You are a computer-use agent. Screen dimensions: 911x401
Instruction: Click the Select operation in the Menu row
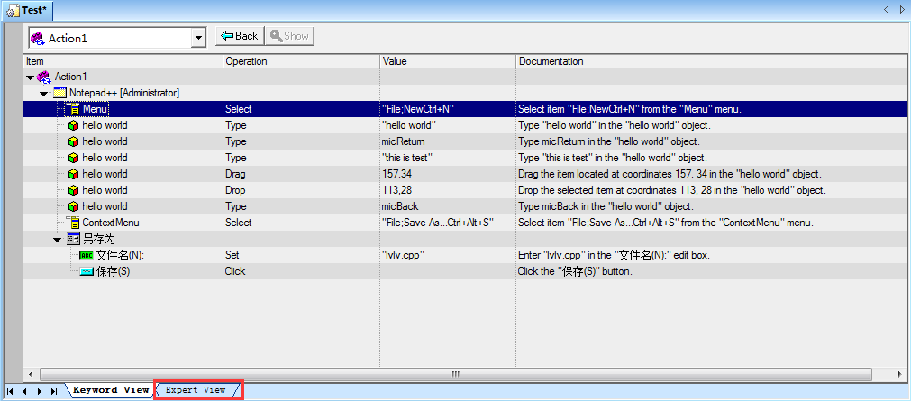(302, 109)
